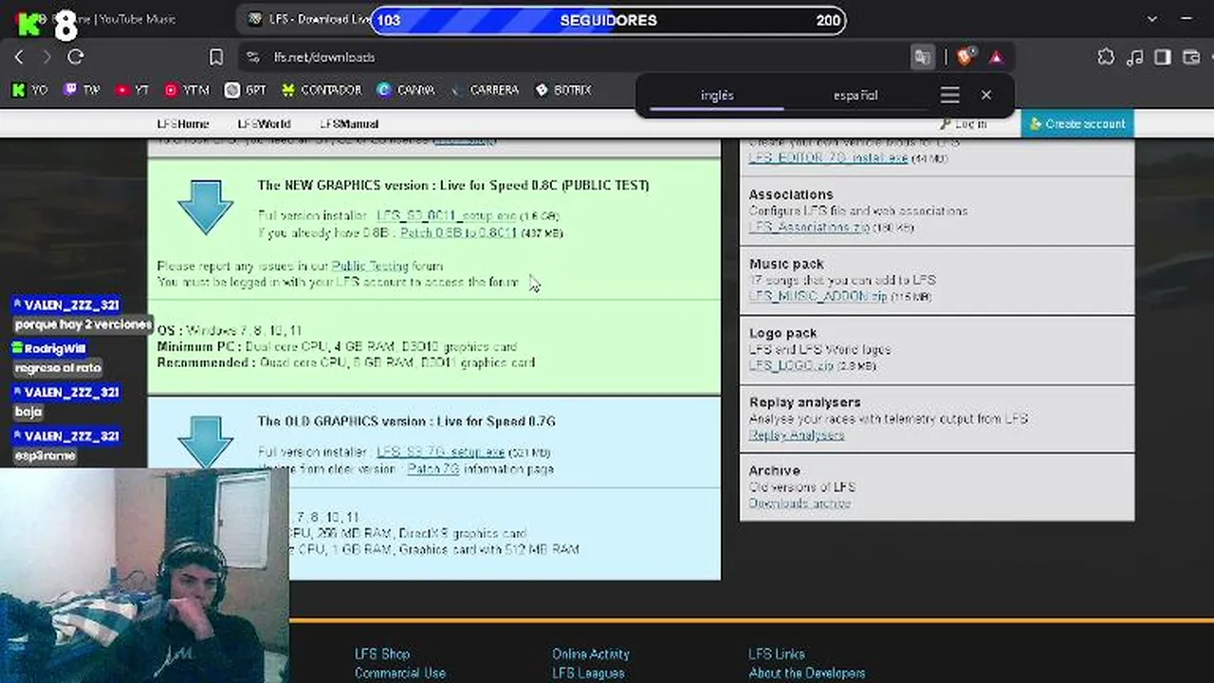This screenshot has width=1214, height=683.
Task: Click the Log in link
Action: [964, 123]
